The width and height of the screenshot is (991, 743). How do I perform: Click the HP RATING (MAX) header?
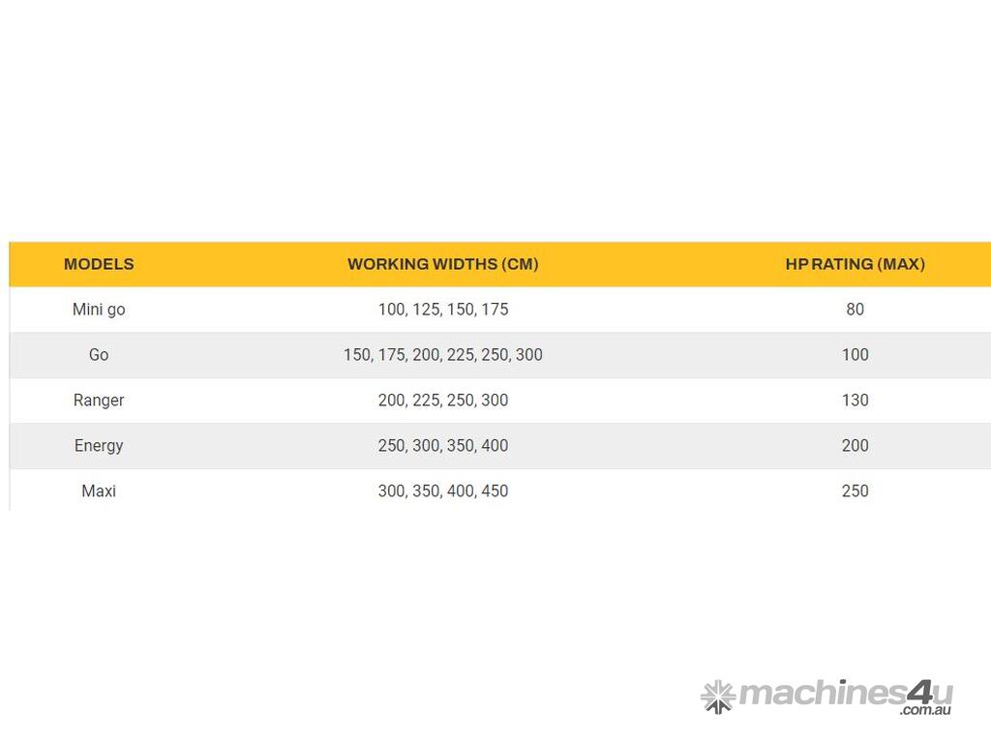coord(855,264)
